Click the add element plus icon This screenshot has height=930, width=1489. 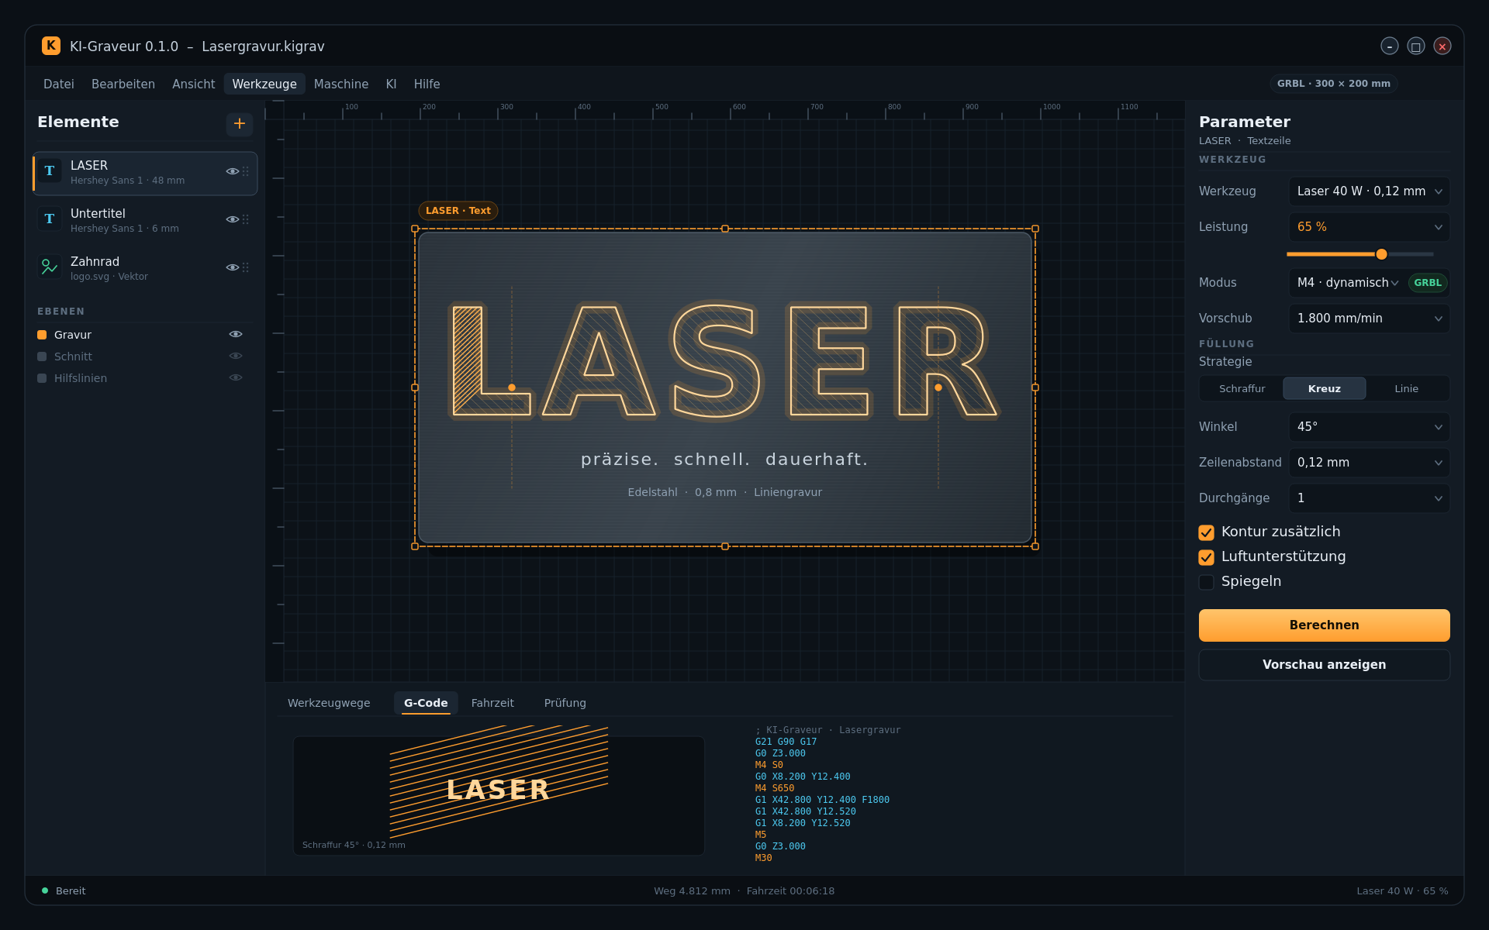click(240, 124)
